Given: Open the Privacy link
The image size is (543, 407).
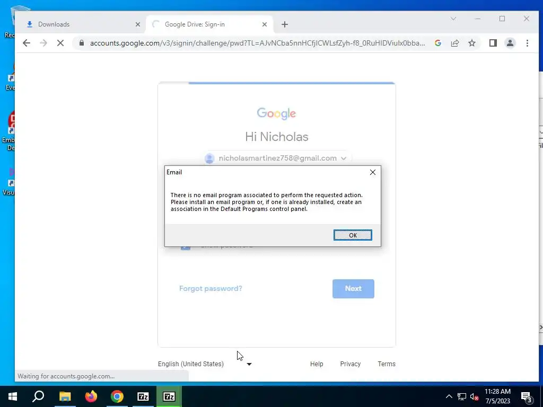Looking at the screenshot, I should tap(350, 364).
